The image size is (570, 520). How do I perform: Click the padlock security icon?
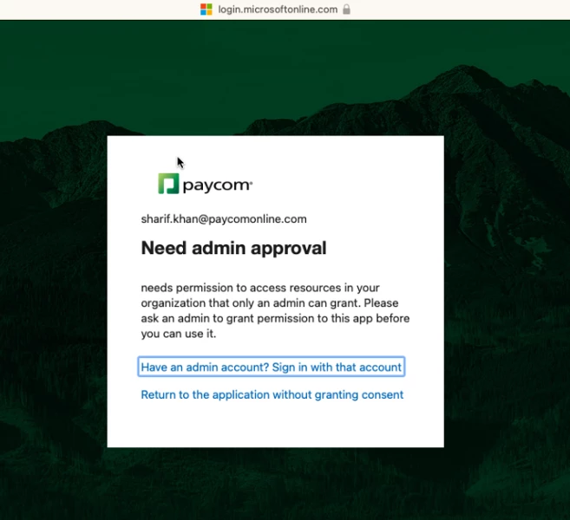[x=346, y=9]
